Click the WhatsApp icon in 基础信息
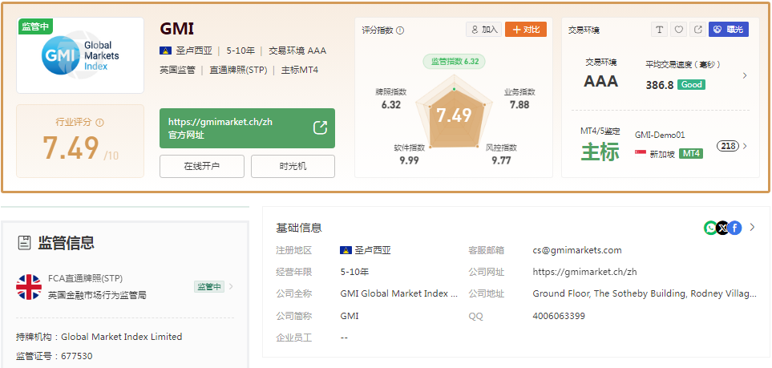This screenshot has height=368, width=772. (x=710, y=228)
